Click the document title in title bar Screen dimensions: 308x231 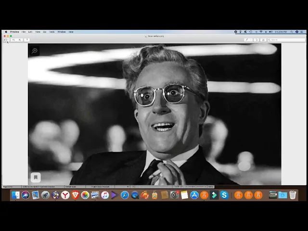pos(155,36)
